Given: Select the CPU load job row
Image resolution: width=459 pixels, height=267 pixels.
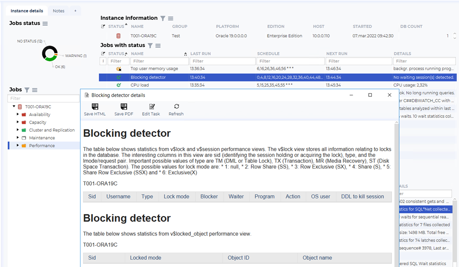Looking at the screenshot, I should (277, 85).
